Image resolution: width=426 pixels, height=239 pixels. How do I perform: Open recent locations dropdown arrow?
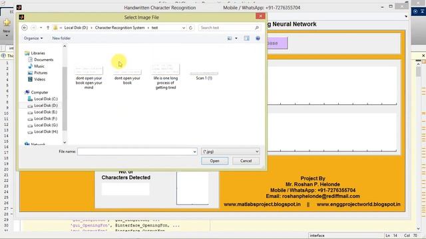[41, 28]
